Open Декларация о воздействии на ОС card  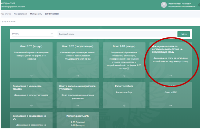point(31,120)
